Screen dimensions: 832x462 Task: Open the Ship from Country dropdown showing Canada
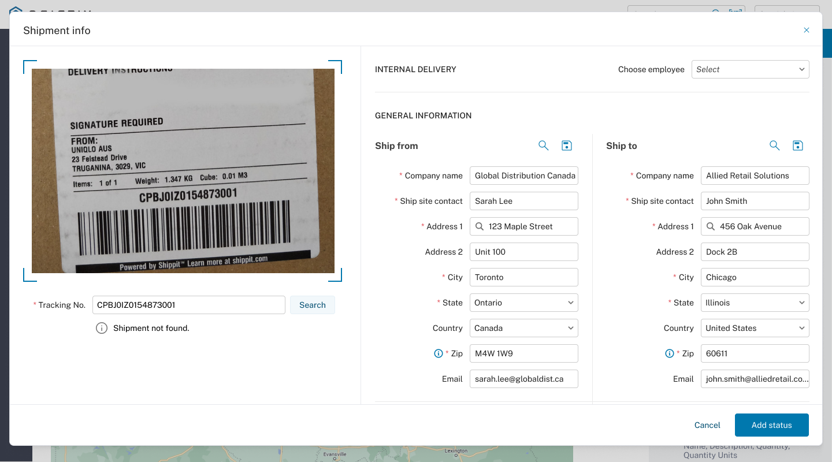(x=523, y=328)
